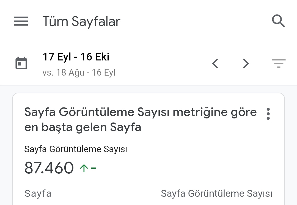The width and height of the screenshot is (297, 205).
Task: Tap the green dash change indicator
Action: [94, 168]
